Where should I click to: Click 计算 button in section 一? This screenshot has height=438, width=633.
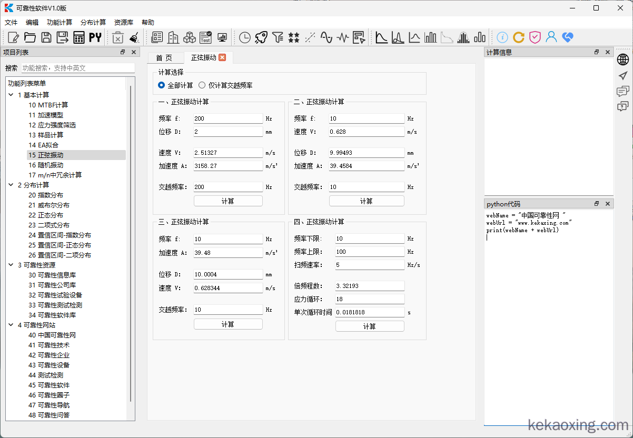pos(228,201)
